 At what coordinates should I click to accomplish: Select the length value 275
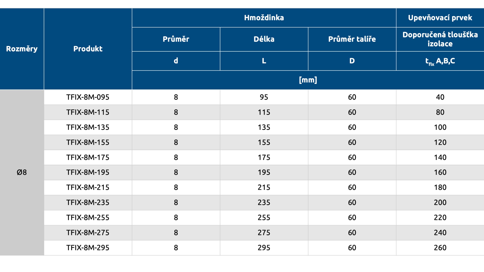pyautogui.click(x=264, y=233)
